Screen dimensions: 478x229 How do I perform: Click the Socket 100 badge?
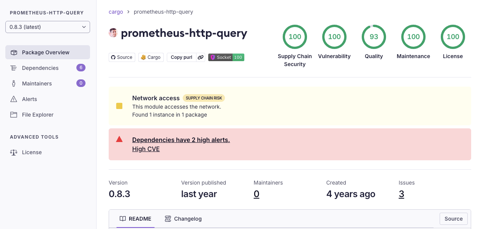[x=226, y=57]
